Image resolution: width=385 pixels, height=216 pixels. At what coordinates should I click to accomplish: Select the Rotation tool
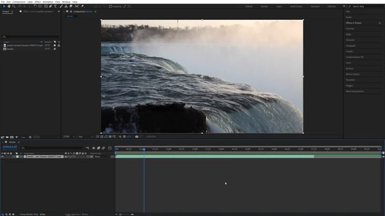[35, 7]
